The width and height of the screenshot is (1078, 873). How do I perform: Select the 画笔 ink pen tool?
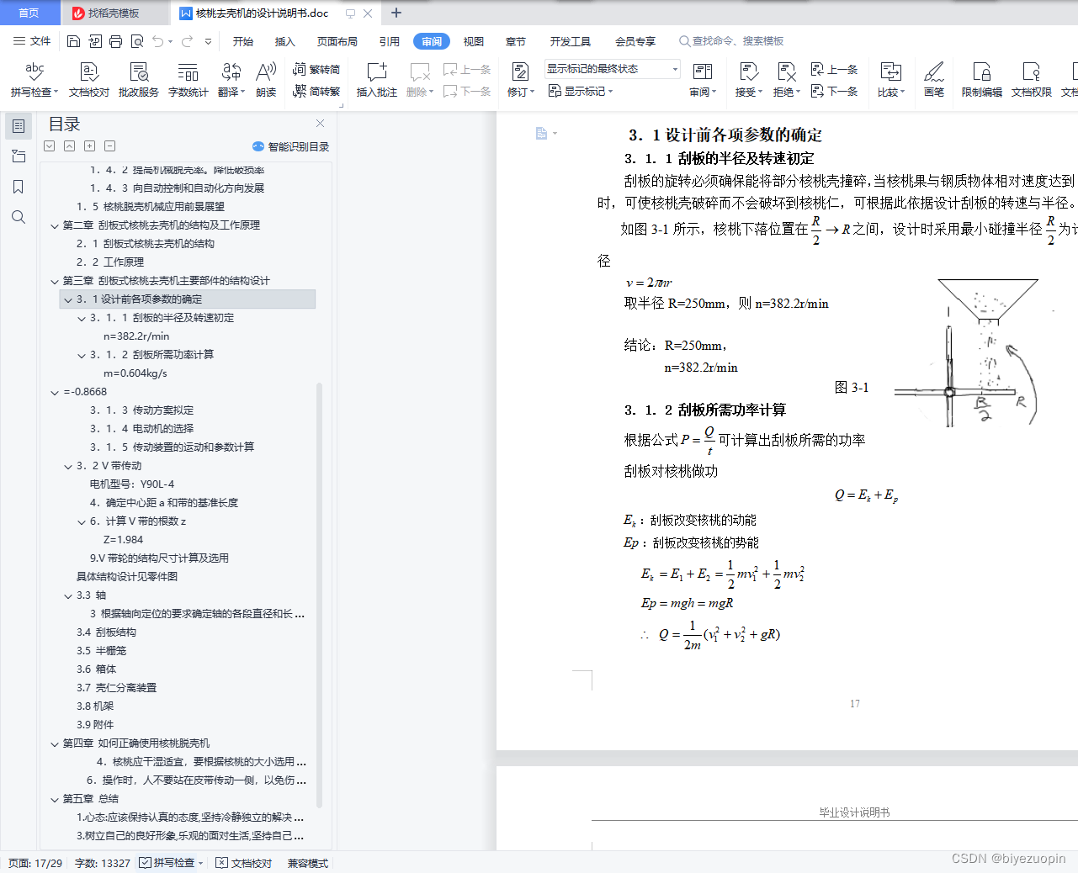(x=934, y=80)
